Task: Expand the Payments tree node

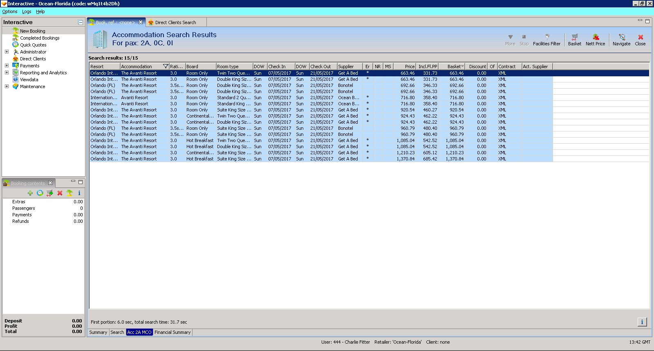Action: tap(7, 66)
